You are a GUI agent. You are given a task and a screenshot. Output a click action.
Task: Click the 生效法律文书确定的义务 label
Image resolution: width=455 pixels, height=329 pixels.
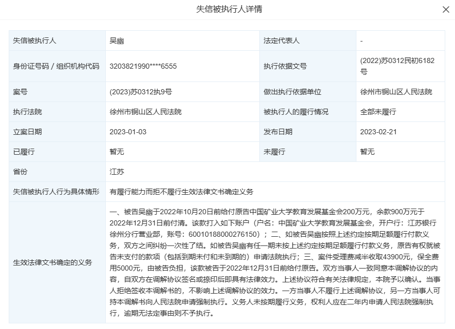tap(52, 262)
